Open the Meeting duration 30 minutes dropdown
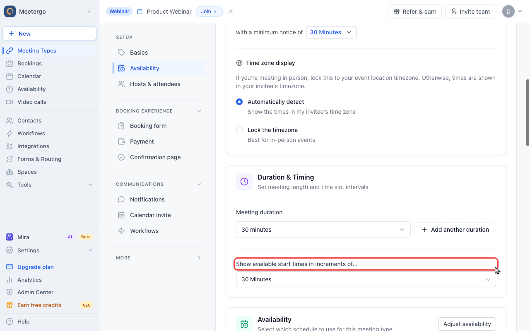 [x=323, y=230]
